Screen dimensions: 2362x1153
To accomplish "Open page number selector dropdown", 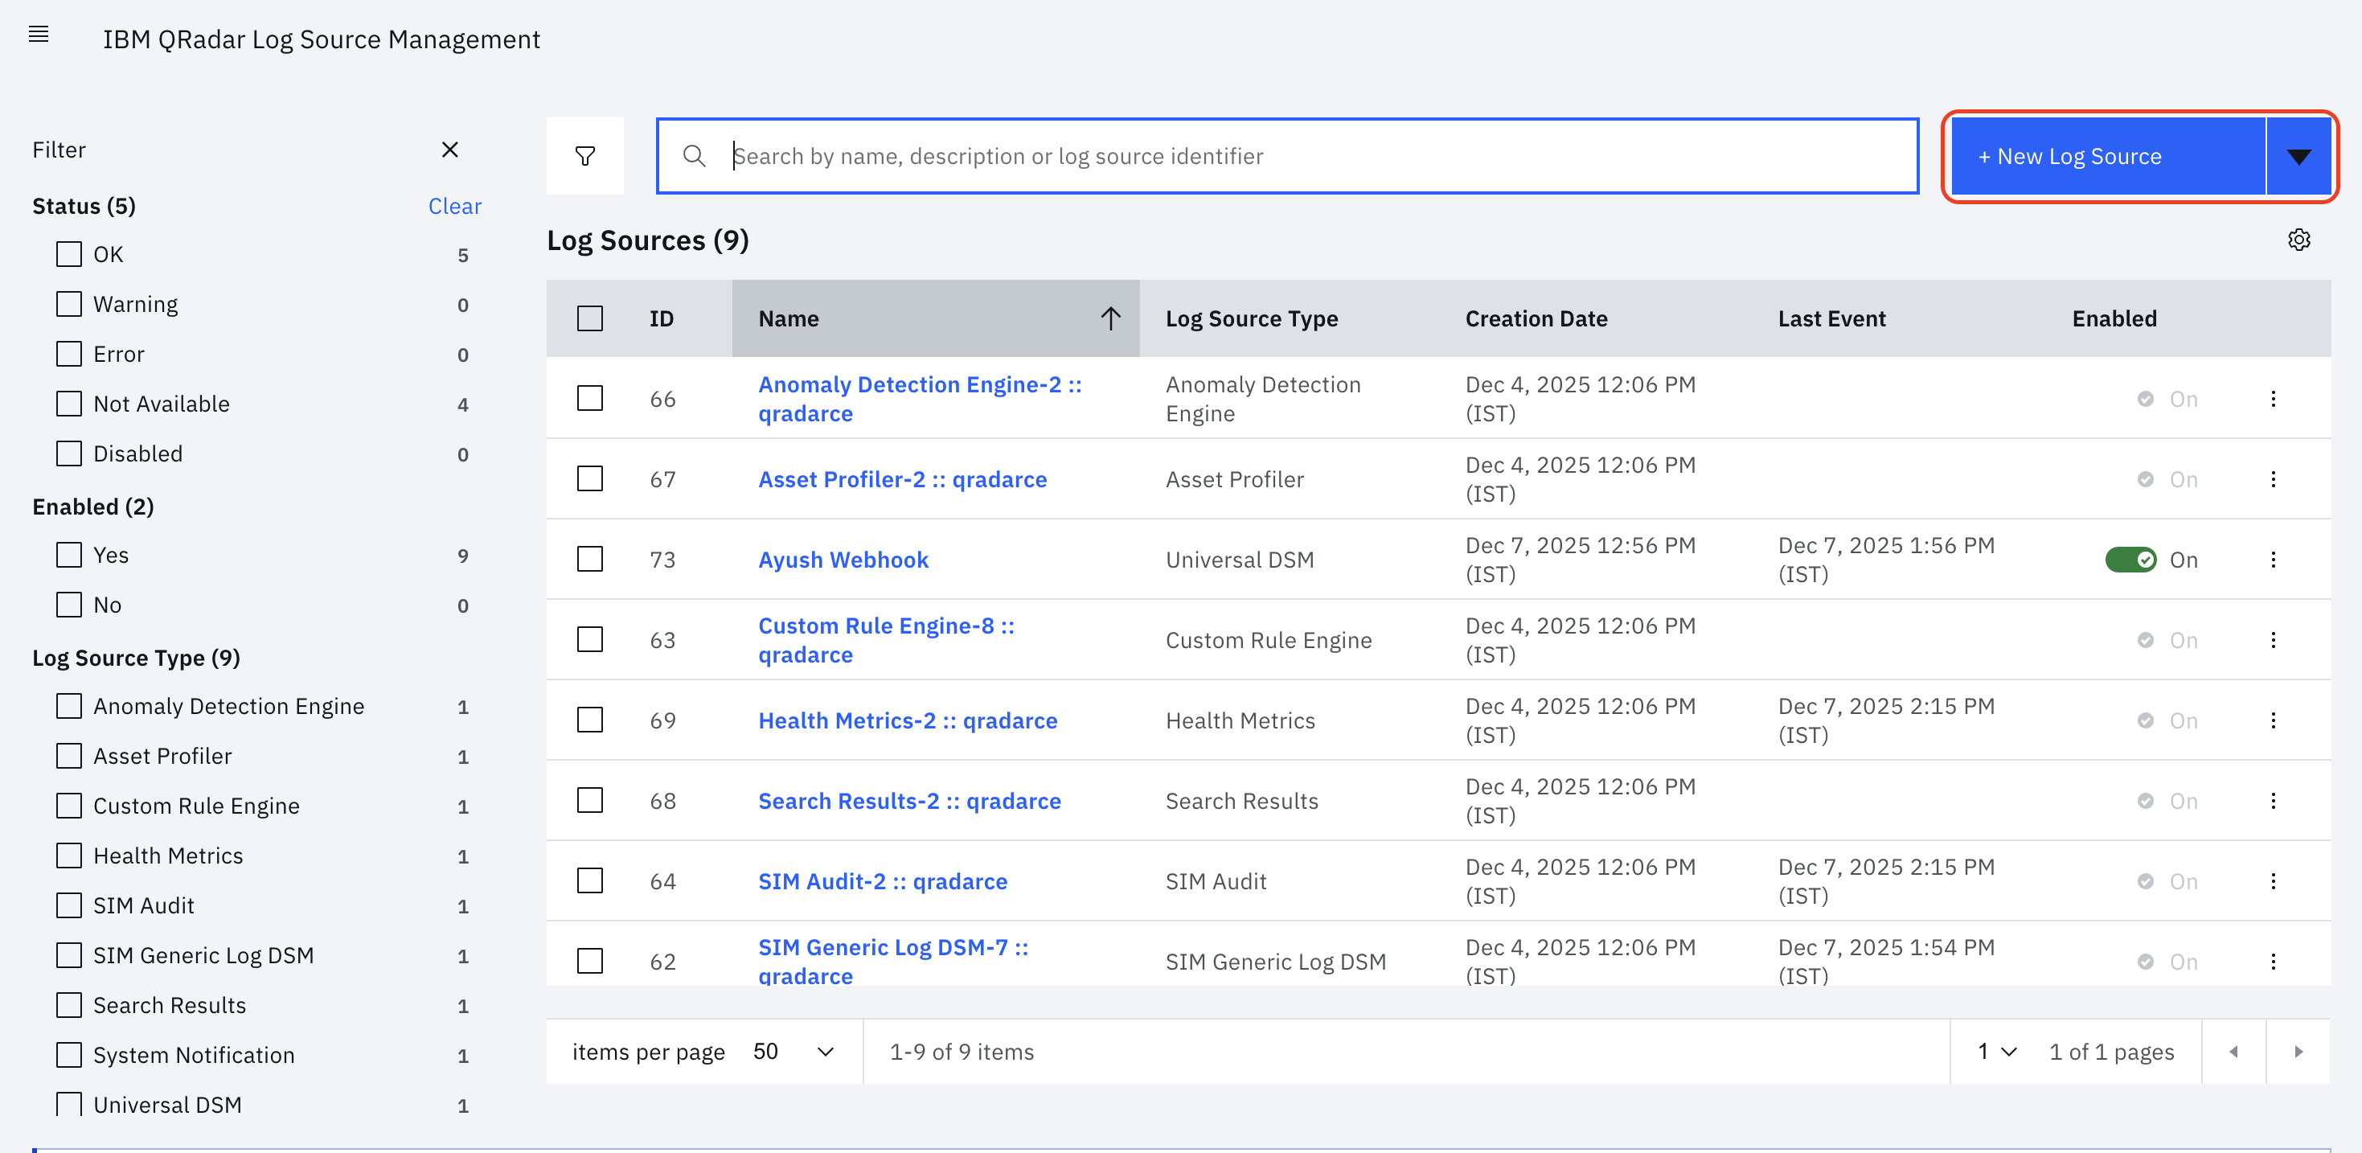I will coord(1997,1051).
